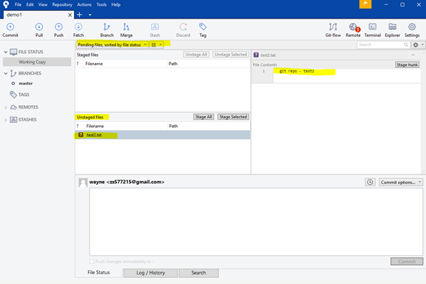Open Git-flow from the toolbar
The height and width of the screenshot is (284, 426).
(333, 30)
